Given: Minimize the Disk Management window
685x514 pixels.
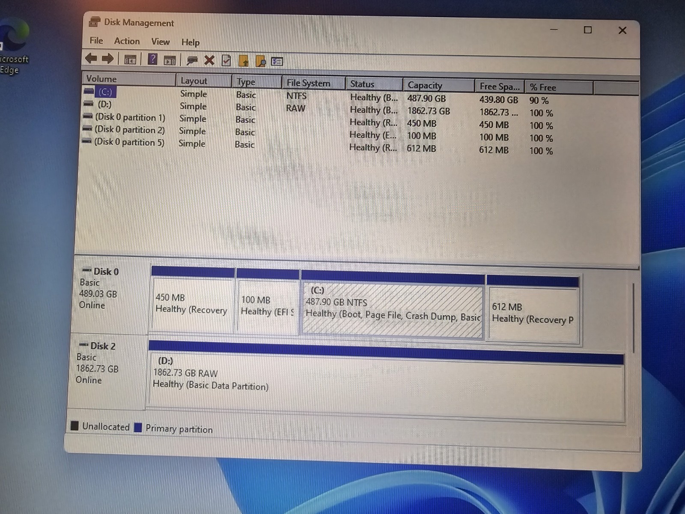Looking at the screenshot, I should (554, 29).
